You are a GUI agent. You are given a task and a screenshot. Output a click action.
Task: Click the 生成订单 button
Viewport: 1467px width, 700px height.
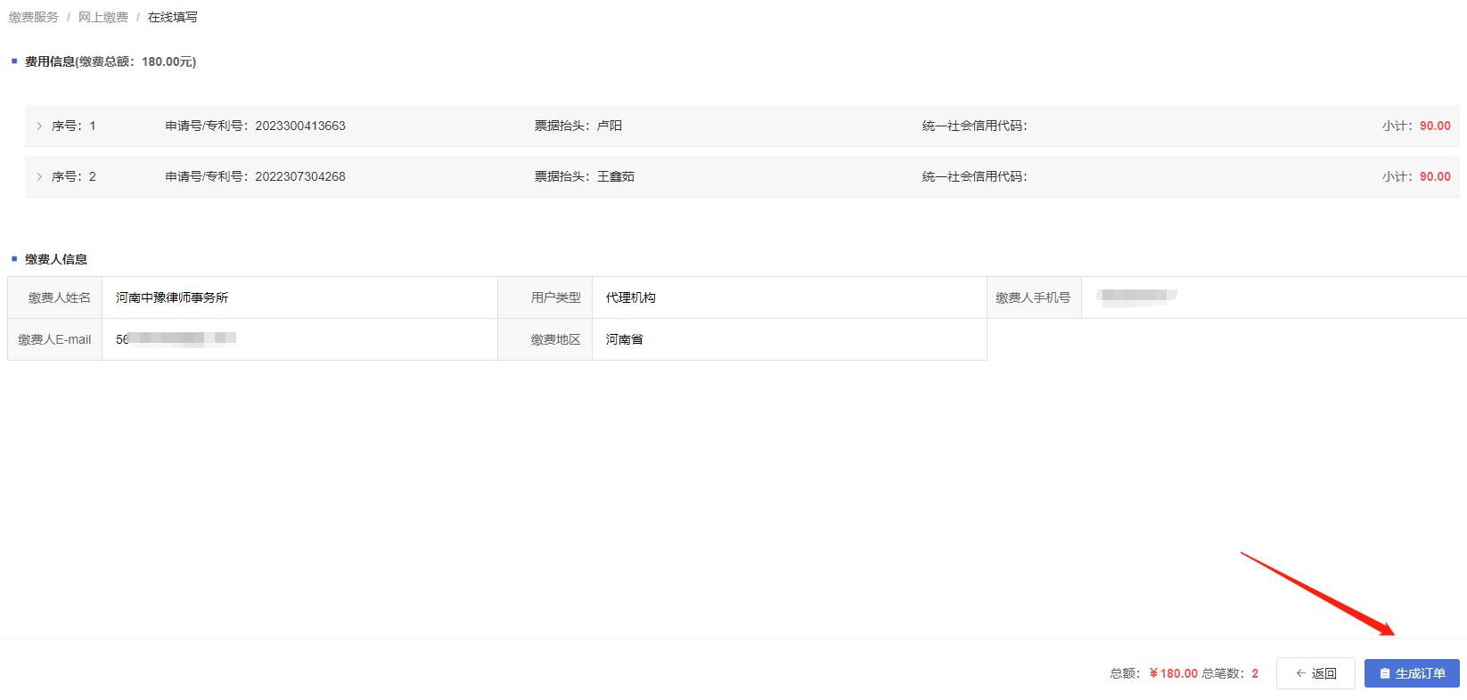click(1412, 673)
